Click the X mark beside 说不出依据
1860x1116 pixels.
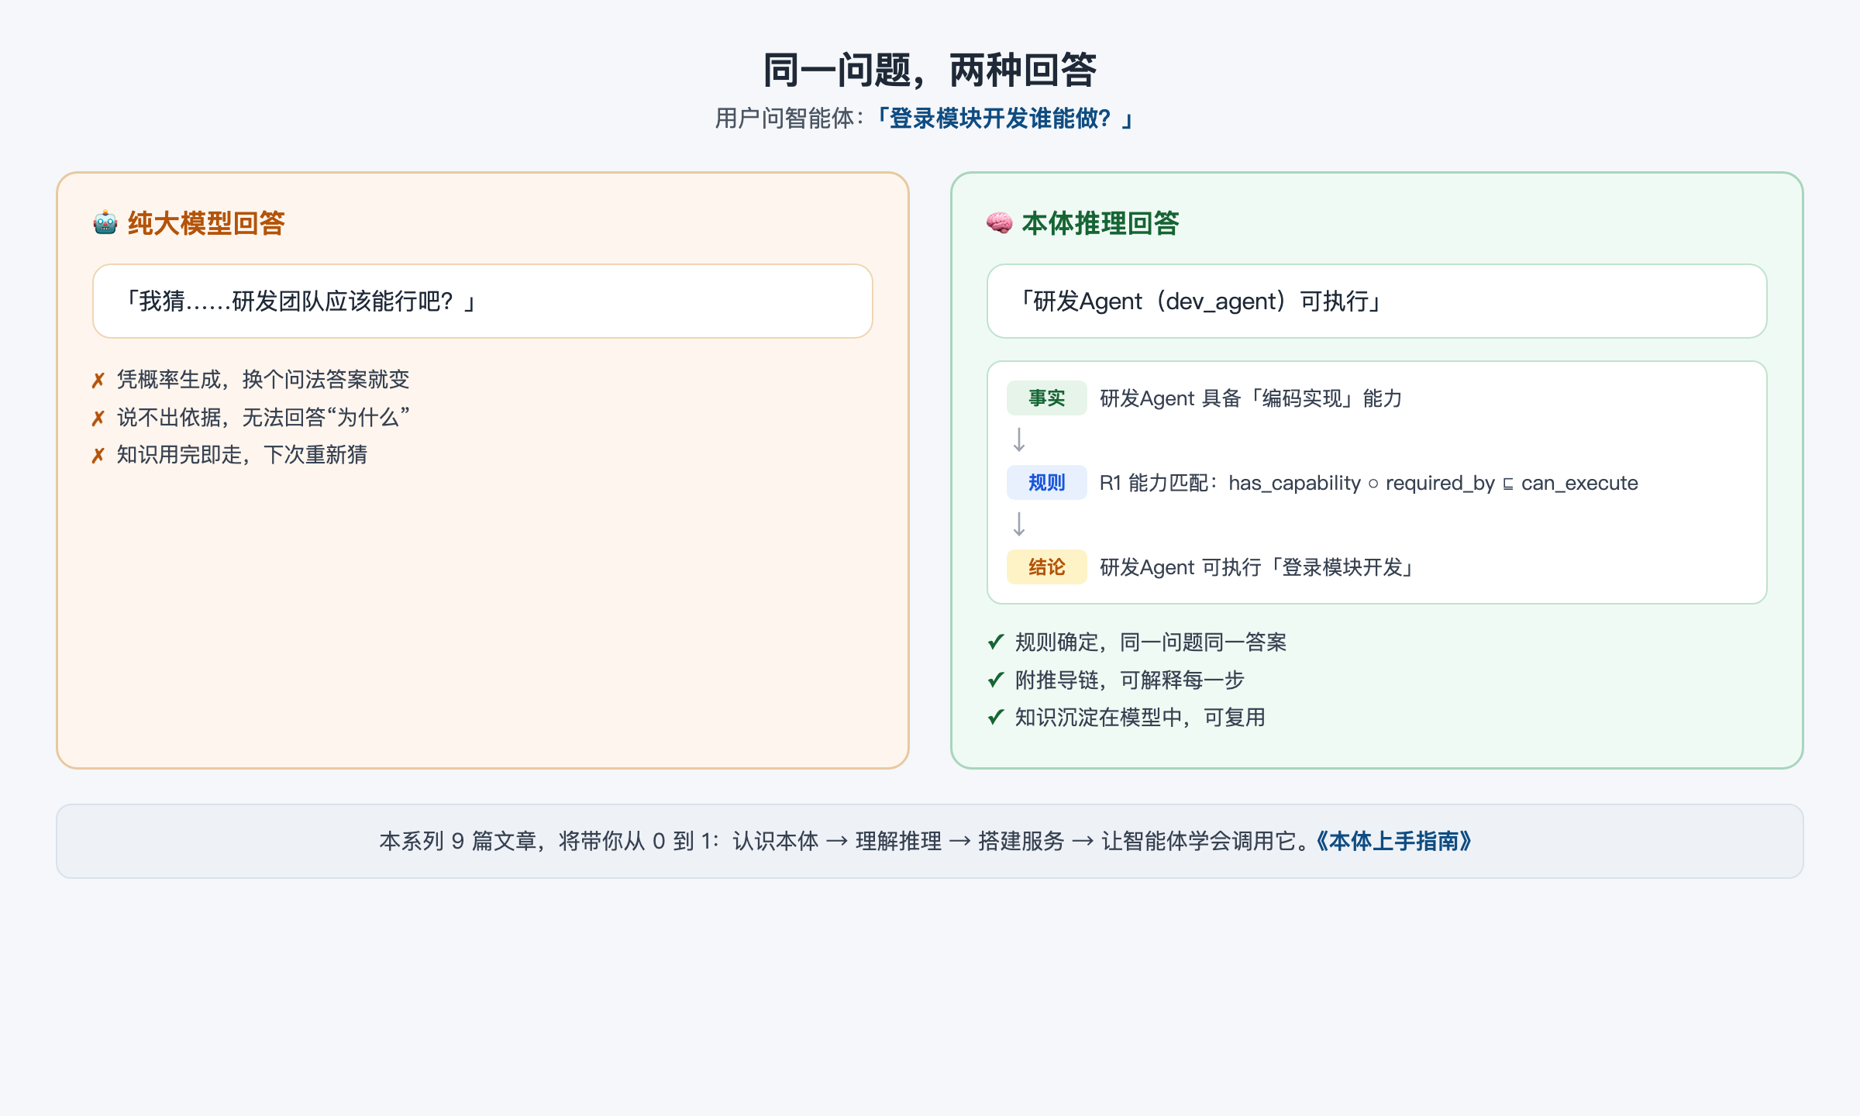[x=98, y=418]
